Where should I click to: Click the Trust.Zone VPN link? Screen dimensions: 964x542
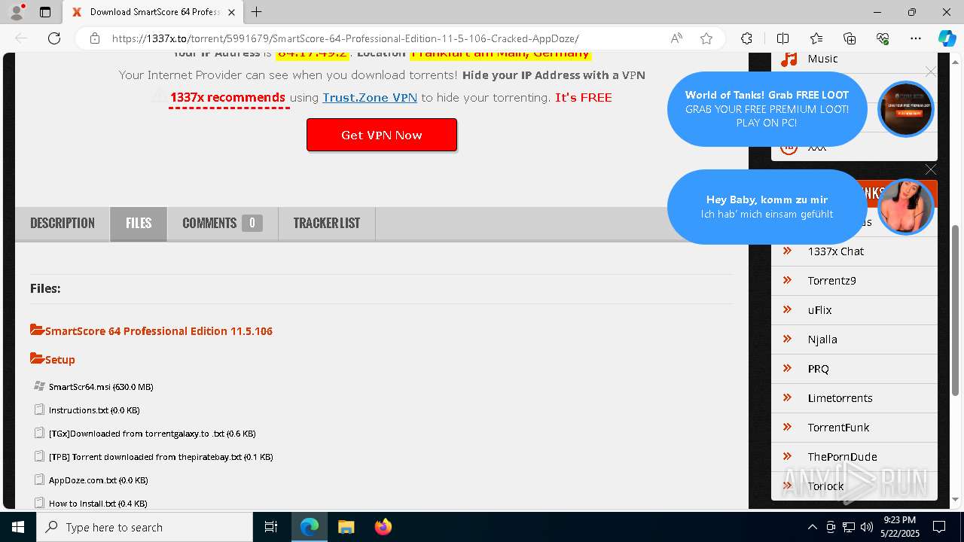tap(370, 97)
